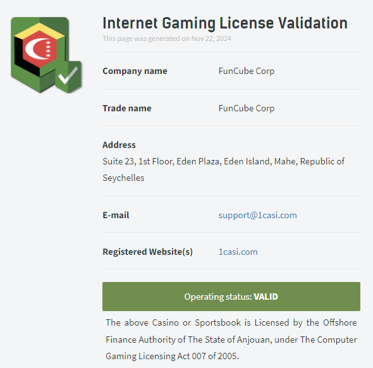Open the support@1casi.com email link
This screenshot has width=373, height=368.
258,215
